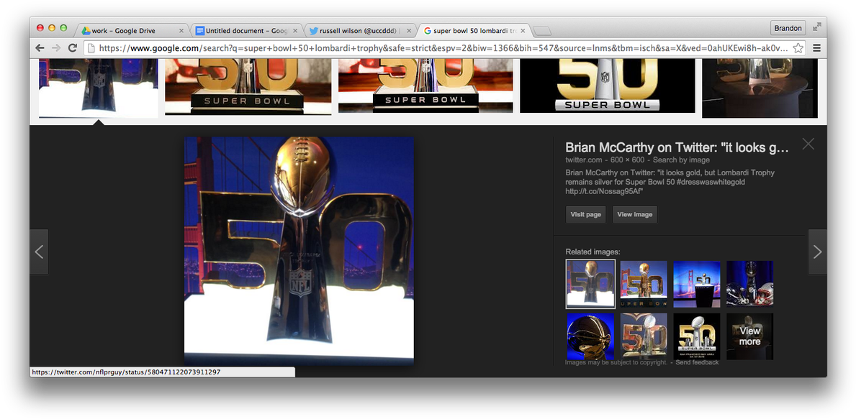This screenshot has width=856, height=419.
Task: Open the related image with trophy and helmets
Action: coord(749,284)
